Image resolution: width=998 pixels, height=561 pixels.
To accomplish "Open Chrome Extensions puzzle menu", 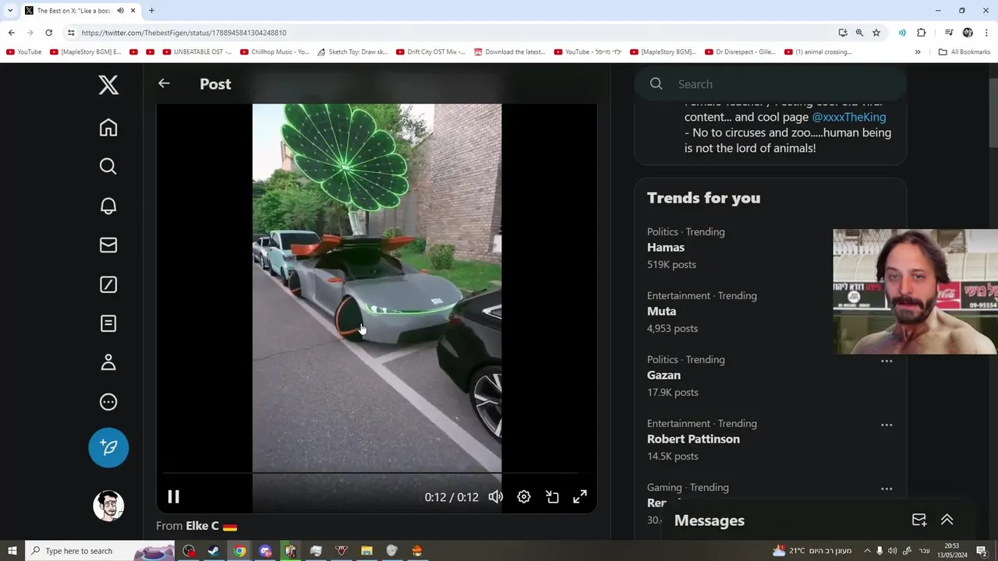I will click(921, 33).
